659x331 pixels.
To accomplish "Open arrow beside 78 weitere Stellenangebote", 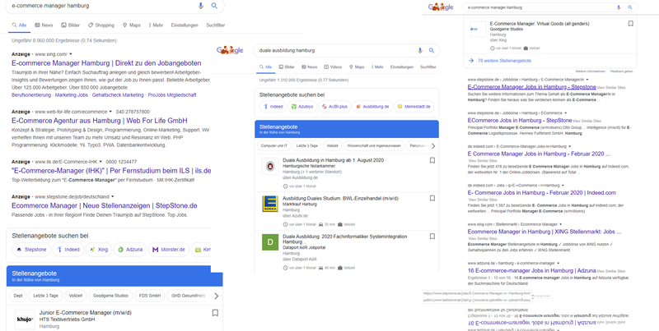I will click(471, 61).
